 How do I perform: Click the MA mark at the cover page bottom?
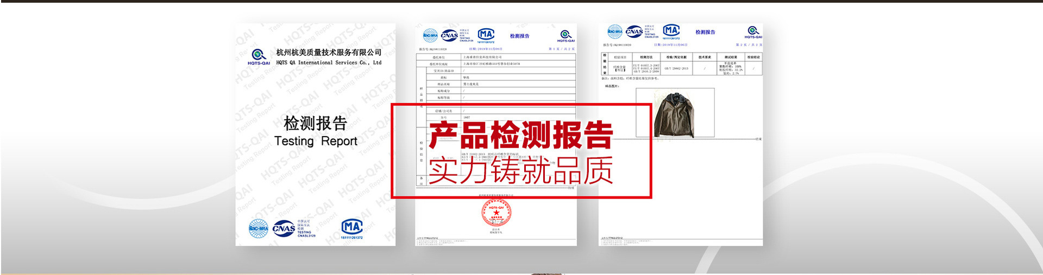[351, 228]
